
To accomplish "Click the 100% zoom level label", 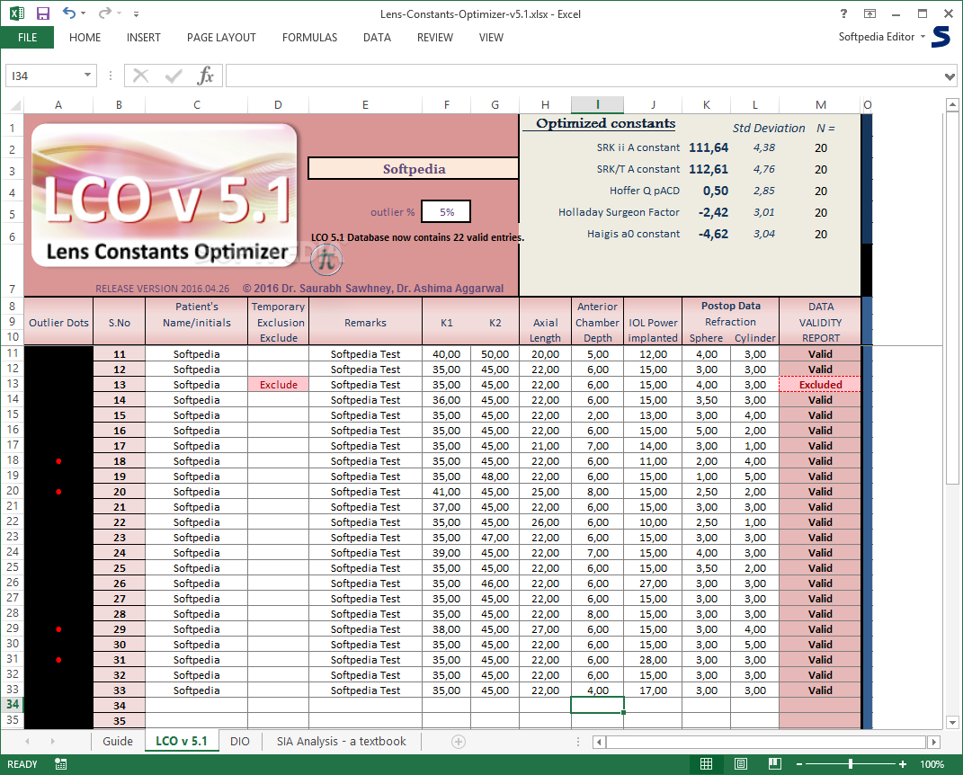I will pyautogui.click(x=932, y=764).
